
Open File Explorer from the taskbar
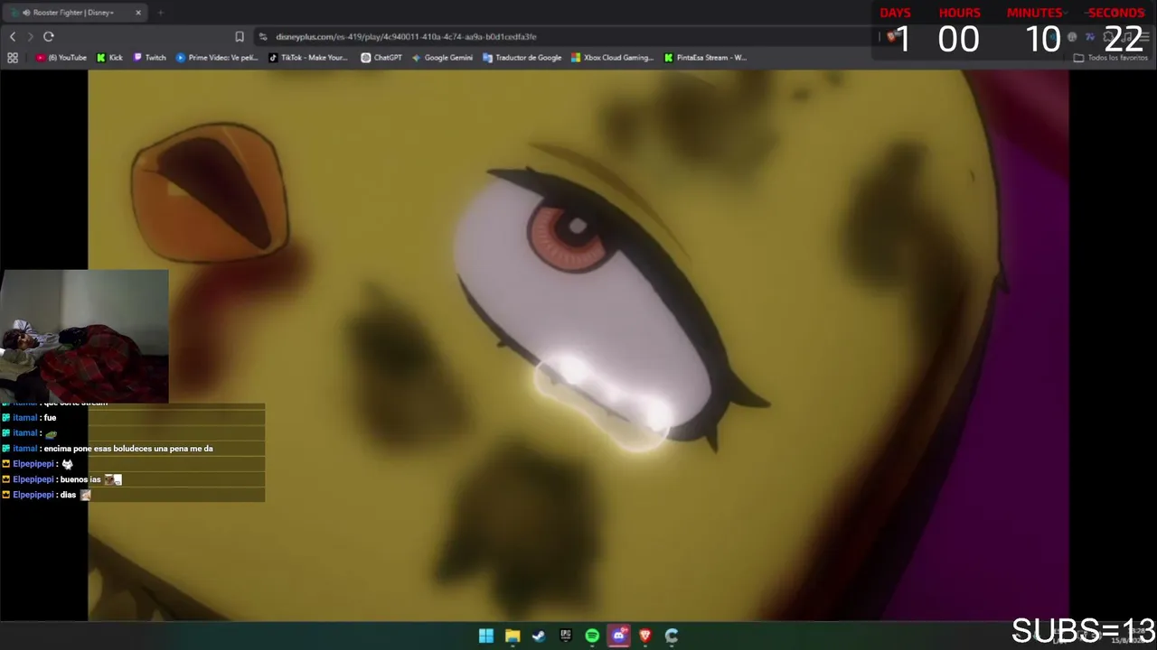[513, 636]
